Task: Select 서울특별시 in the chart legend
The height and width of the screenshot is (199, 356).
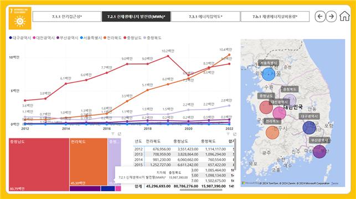Action: [91, 38]
